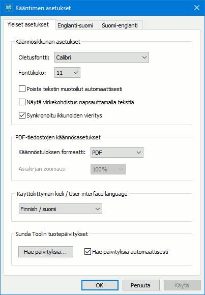The image size is (205, 295).
Task: Uncheck Hae päivityksiä automaattisesti checkbox
Action: [x=87, y=252]
